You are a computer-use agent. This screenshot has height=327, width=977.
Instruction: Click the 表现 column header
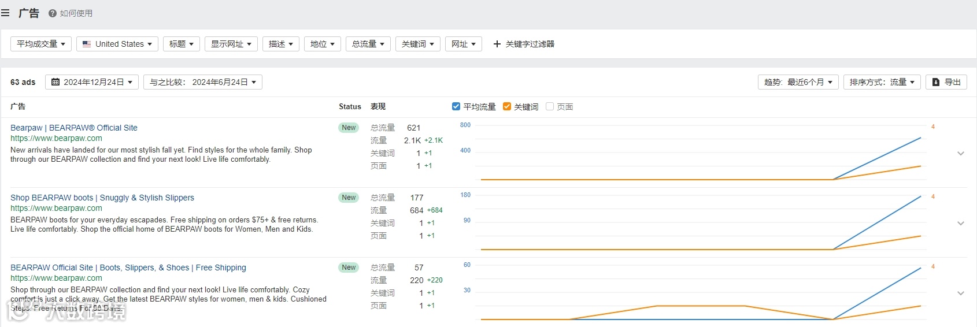click(378, 106)
